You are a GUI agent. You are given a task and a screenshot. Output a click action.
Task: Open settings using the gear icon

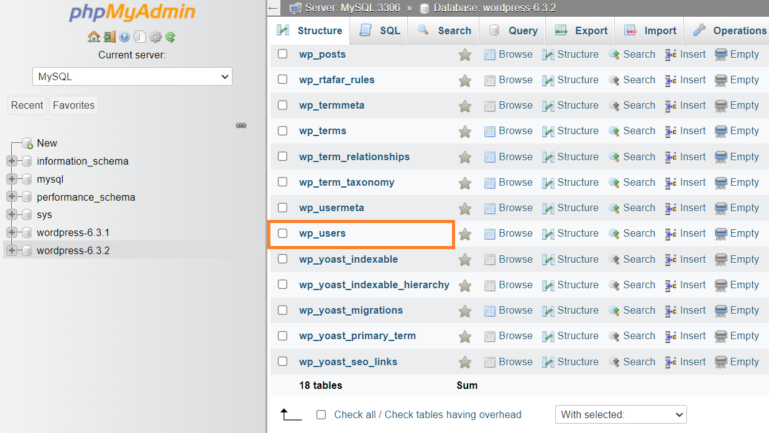[x=155, y=37]
